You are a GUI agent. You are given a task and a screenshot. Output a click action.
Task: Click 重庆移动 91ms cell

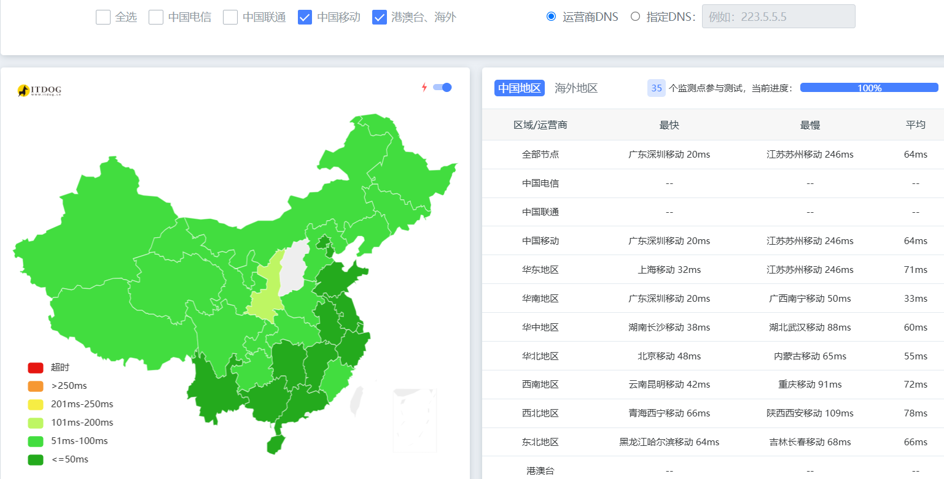tap(810, 385)
